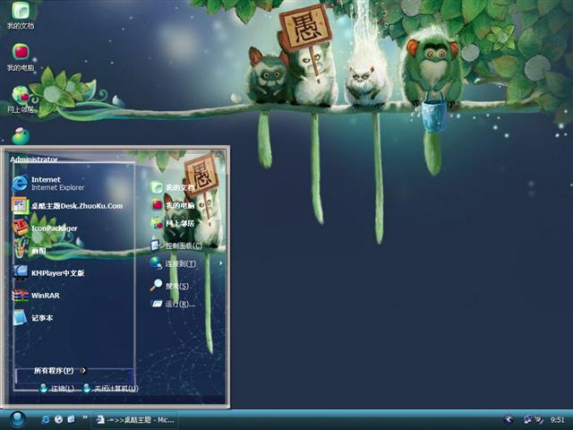Open 我的文档 in start menu right pane
This screenshot has height=430, width=573.
click(x=173, y=187)
